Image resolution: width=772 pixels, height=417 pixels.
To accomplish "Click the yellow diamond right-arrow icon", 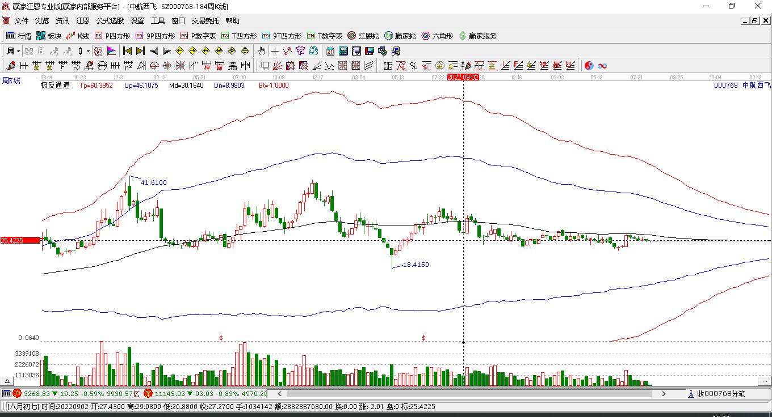I will pos(192,51).
